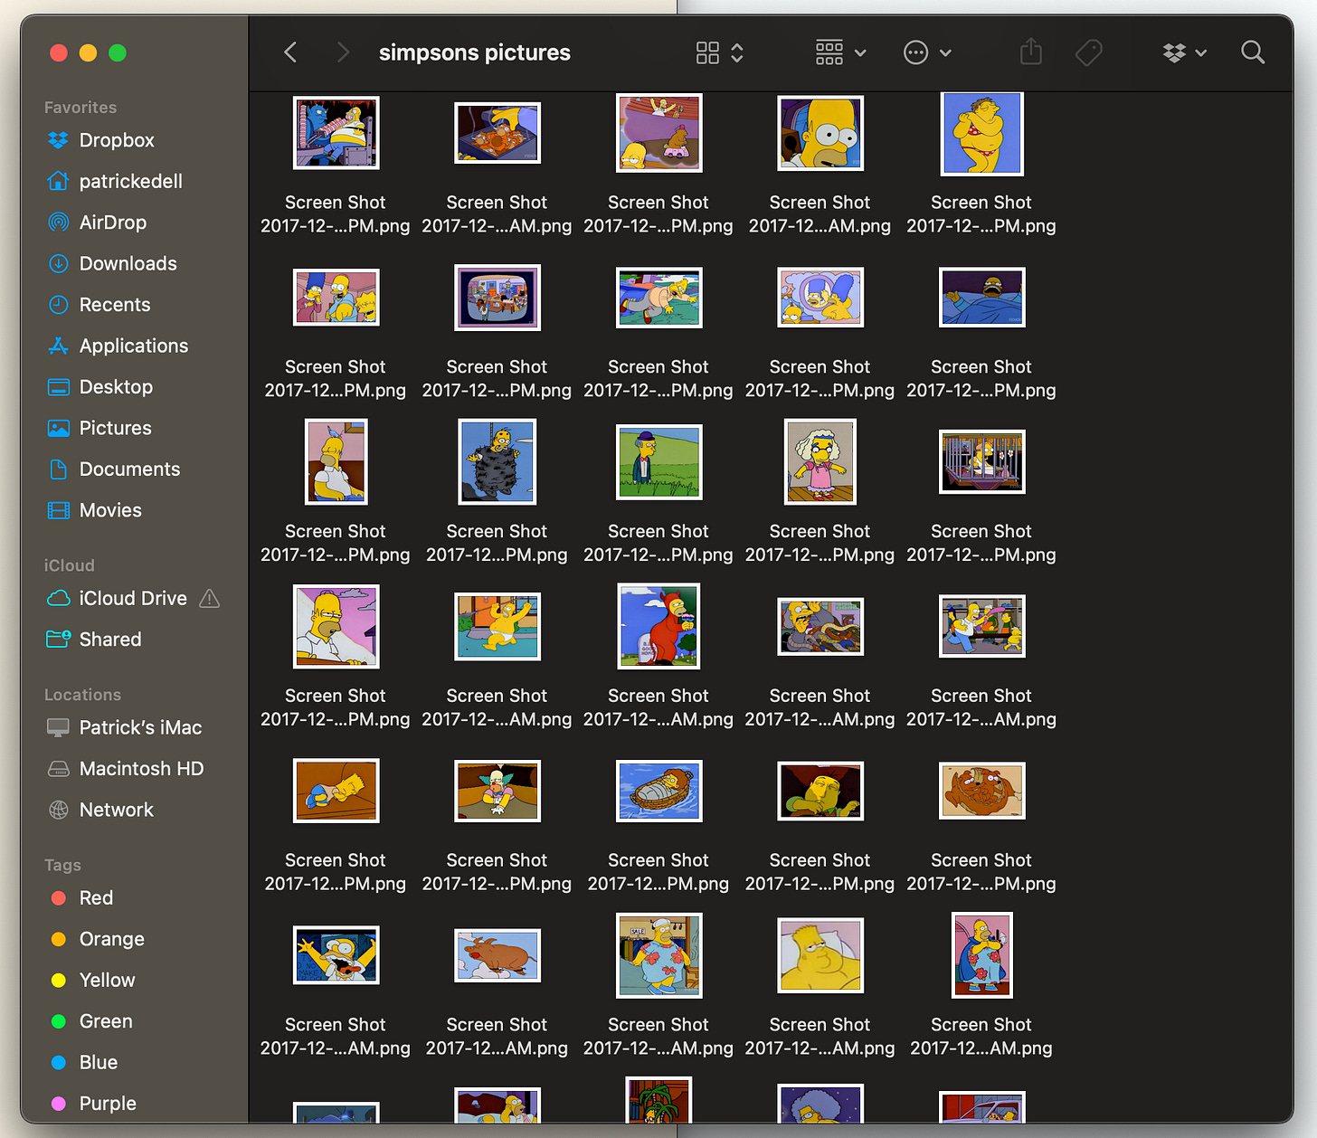Screen dimensions: 1317x1138
Task: Open the group-by options dropdown
Action: point(841,52)
